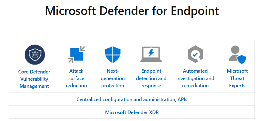This screenshot has height=121, width=262.
Task: Open the Core Defender Vulnerability Management link
Action: (34, 79)
